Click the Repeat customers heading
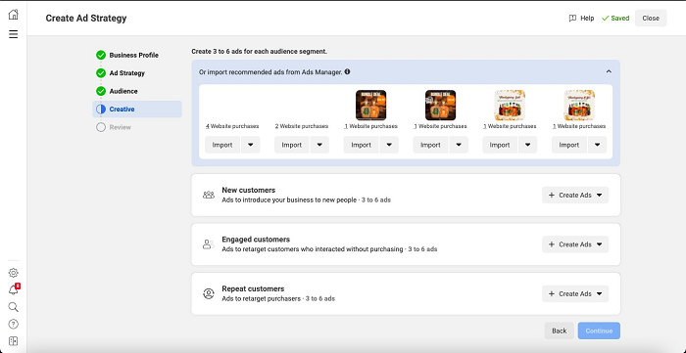 [x=253, y=288]
